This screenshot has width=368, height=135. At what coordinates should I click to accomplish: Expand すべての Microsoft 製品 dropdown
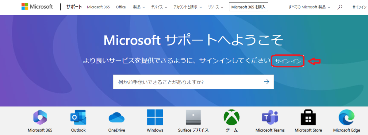click(x=309, y=7)
